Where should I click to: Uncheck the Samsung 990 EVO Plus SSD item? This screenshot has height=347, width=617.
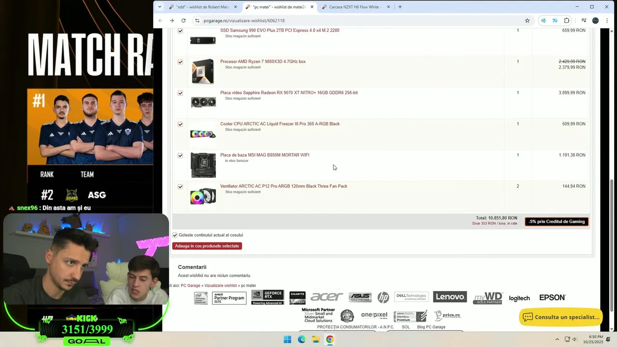180,31
